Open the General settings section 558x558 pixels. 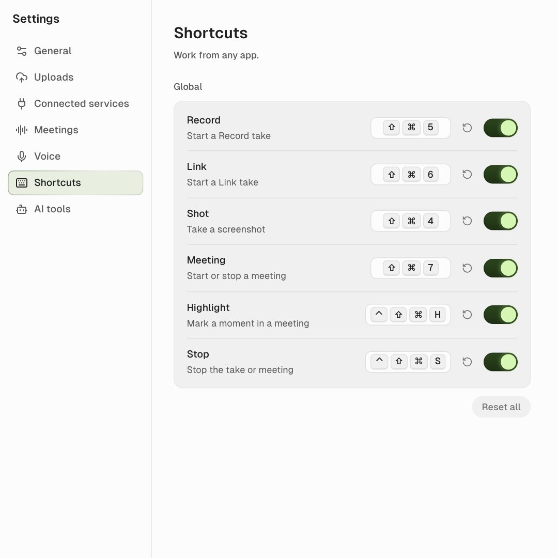pos(75,51)
